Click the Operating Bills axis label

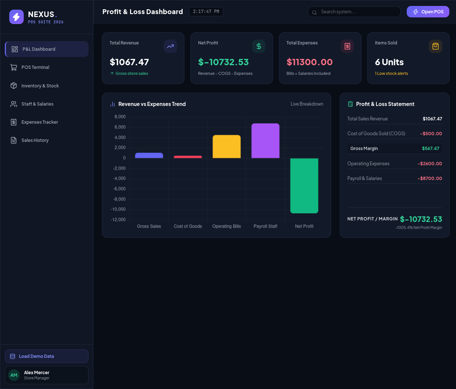227,226
